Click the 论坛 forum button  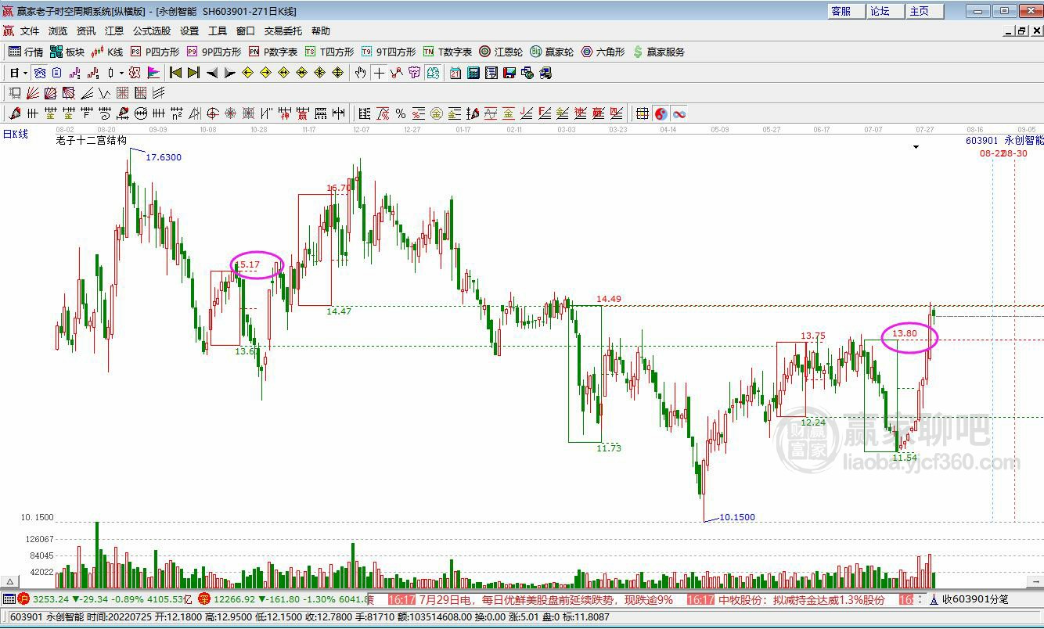[885, 11]
